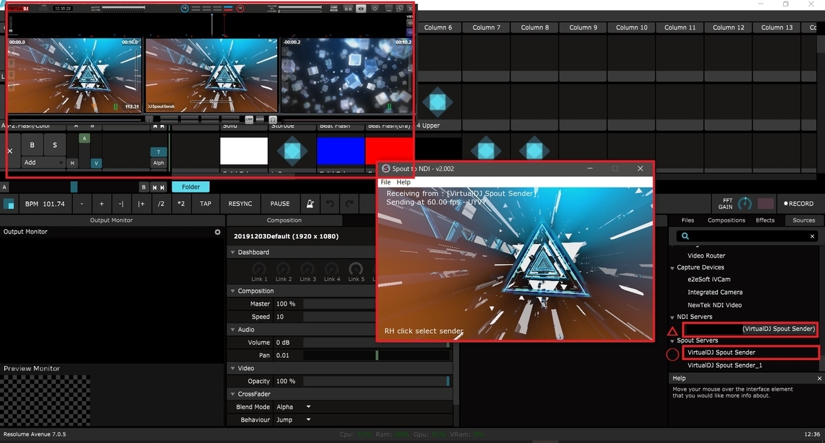Viewport: 825px width, 443px height.
Task: Click the composition color square left of BPM
Action: click(x=9, y=204)
